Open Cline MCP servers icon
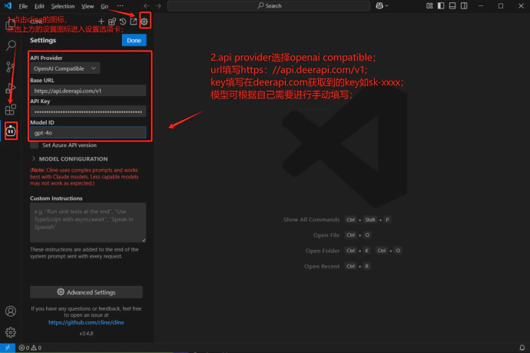This screenshot has height=353, width=530. (x=112, y=22)
